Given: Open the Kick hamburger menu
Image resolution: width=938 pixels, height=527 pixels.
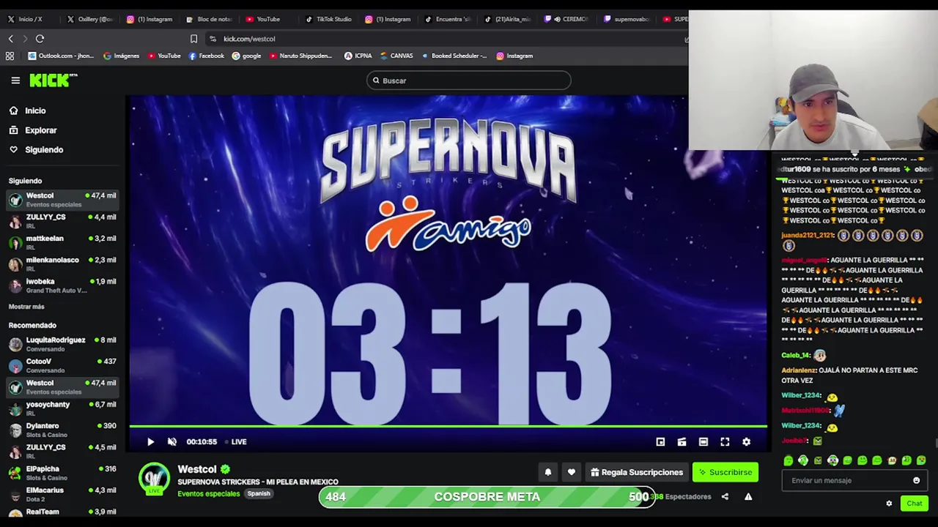Looking at the screenshot, I should (15, 81).
